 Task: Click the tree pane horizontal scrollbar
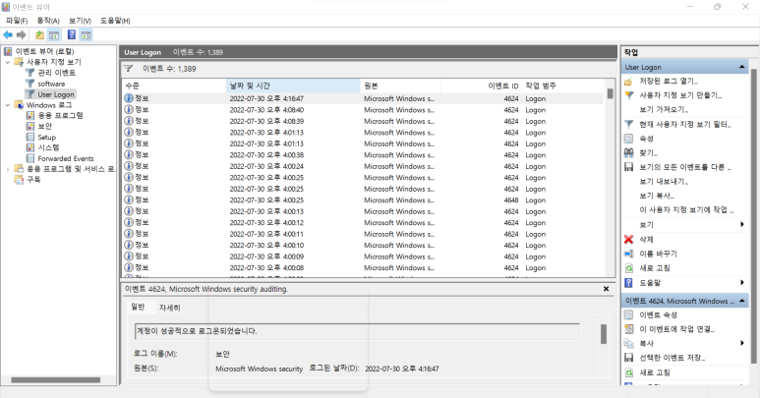point(56,380)
